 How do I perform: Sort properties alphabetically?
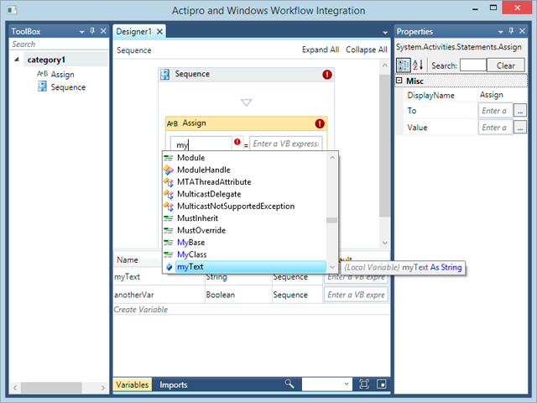click(418, 65)
